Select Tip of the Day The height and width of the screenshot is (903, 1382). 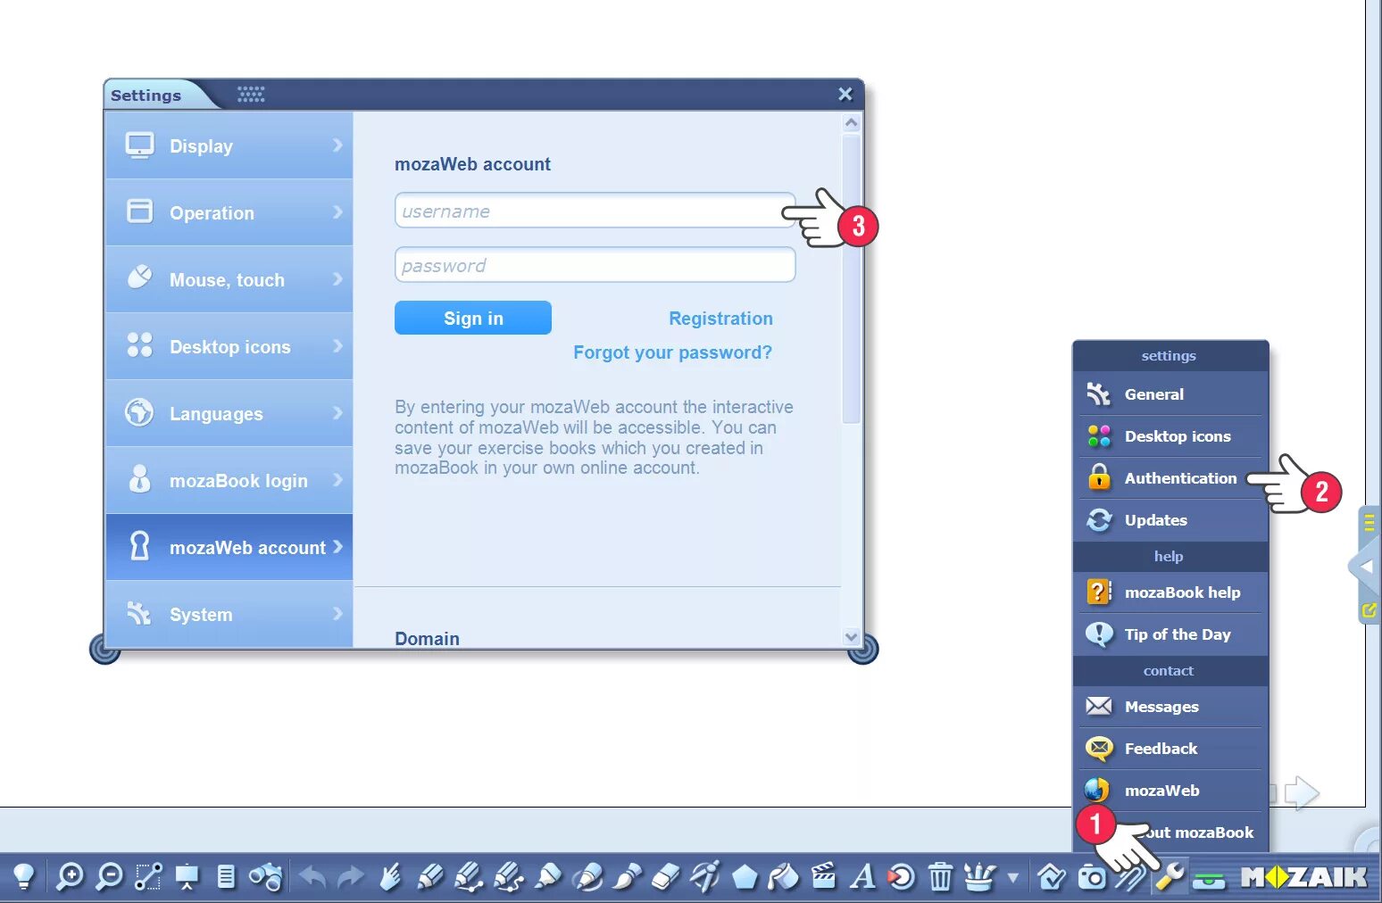pos(1170,634)
